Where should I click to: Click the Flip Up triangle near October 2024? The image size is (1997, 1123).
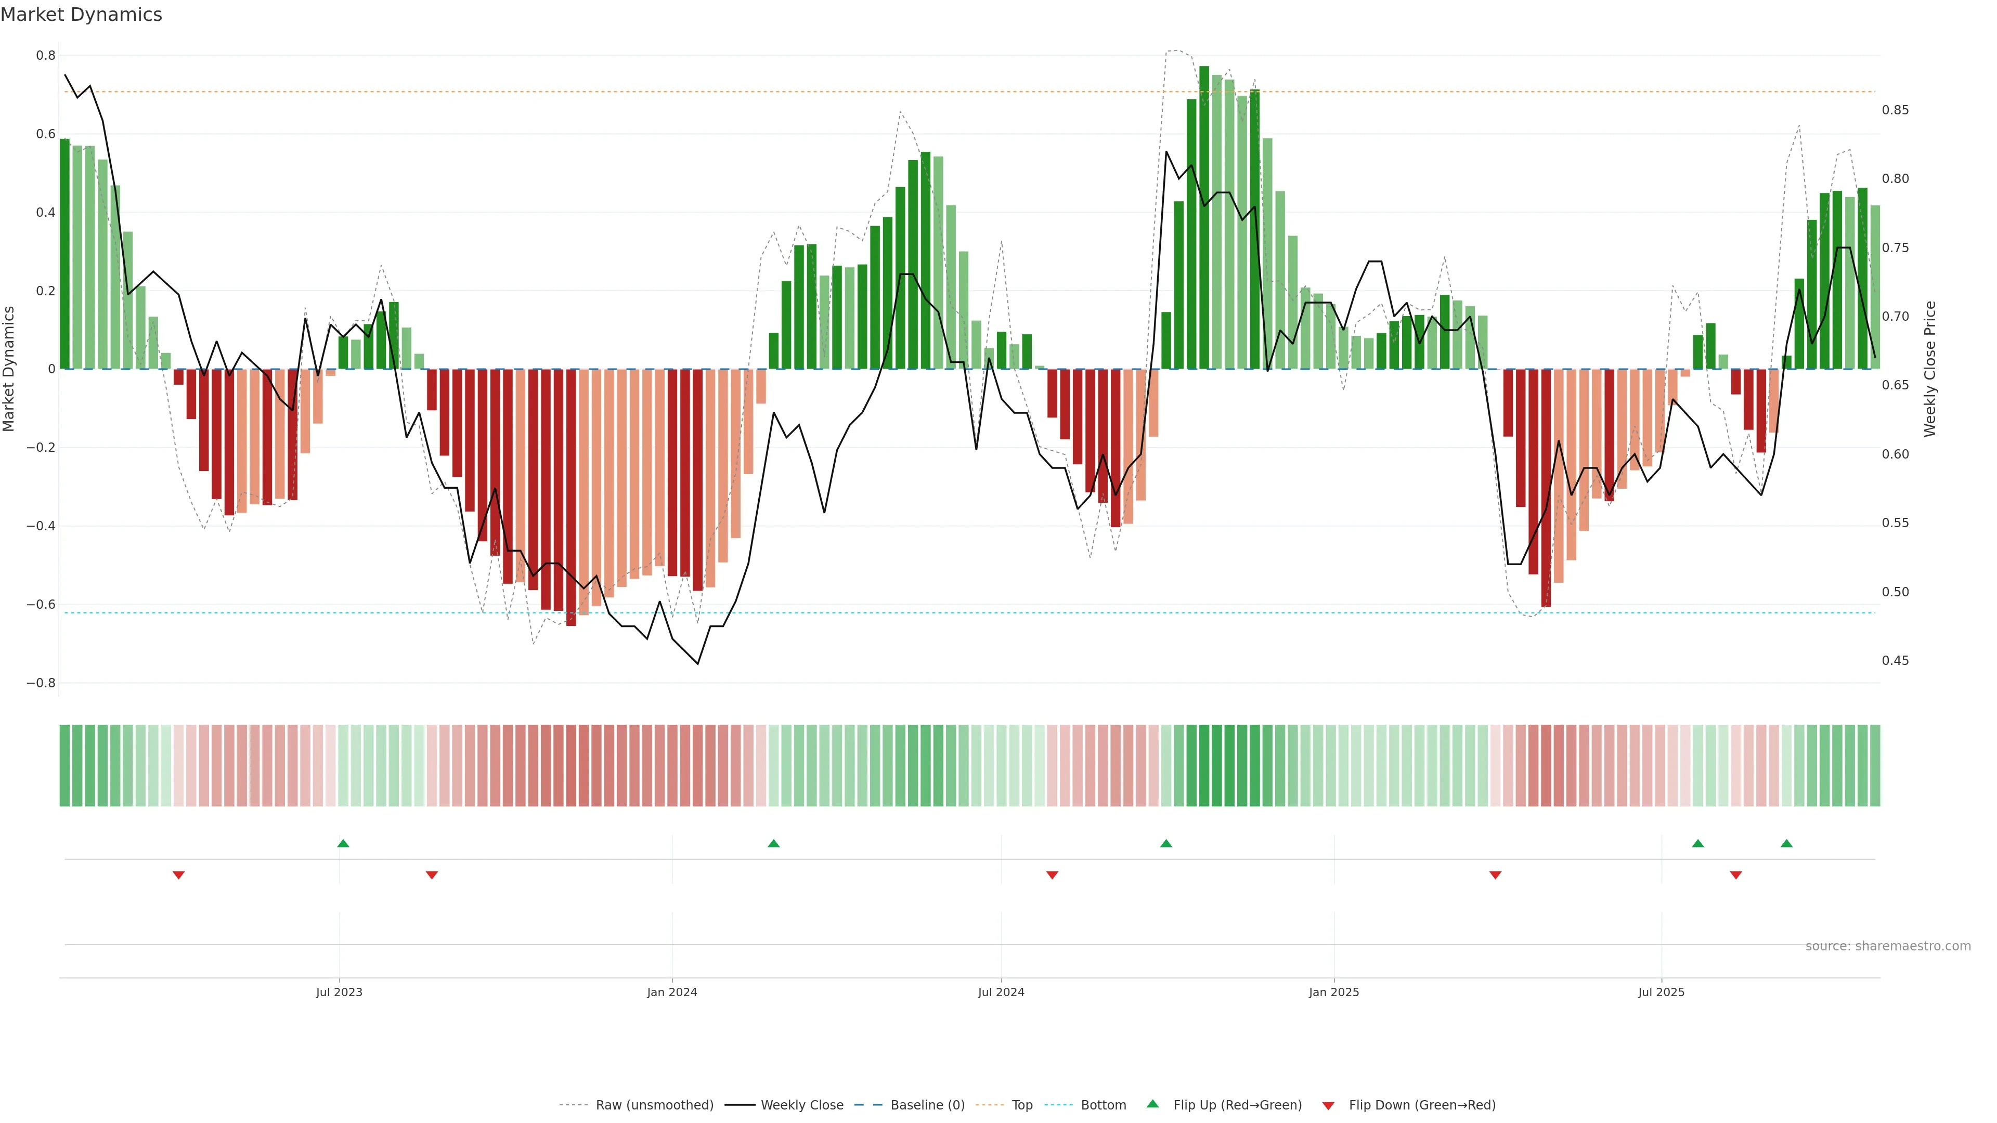(1166, 843)
